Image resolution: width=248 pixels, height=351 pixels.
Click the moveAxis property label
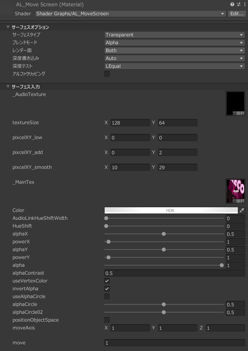coord(24,328)
